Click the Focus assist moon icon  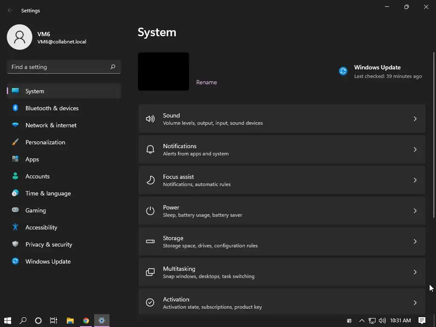point(150,180)
